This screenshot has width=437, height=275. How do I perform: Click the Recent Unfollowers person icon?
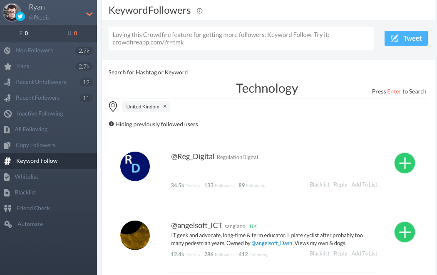8,82
